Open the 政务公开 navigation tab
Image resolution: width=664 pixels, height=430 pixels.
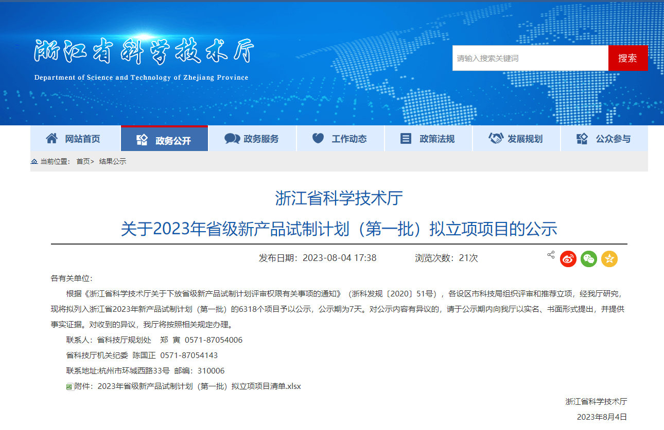click(x=164, y=139)
